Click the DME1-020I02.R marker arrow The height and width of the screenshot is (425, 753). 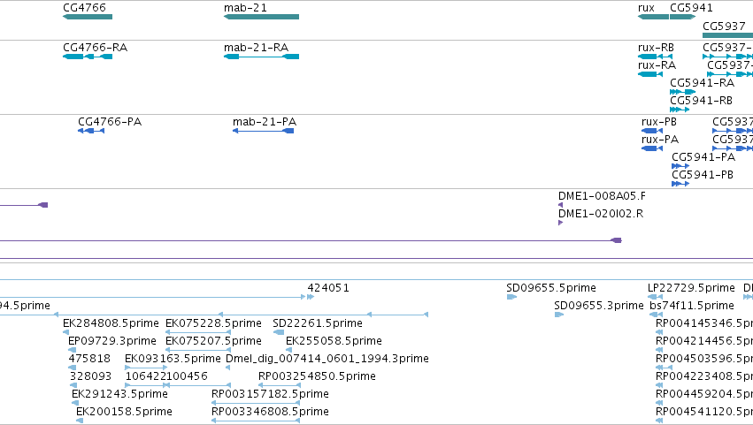560,223
